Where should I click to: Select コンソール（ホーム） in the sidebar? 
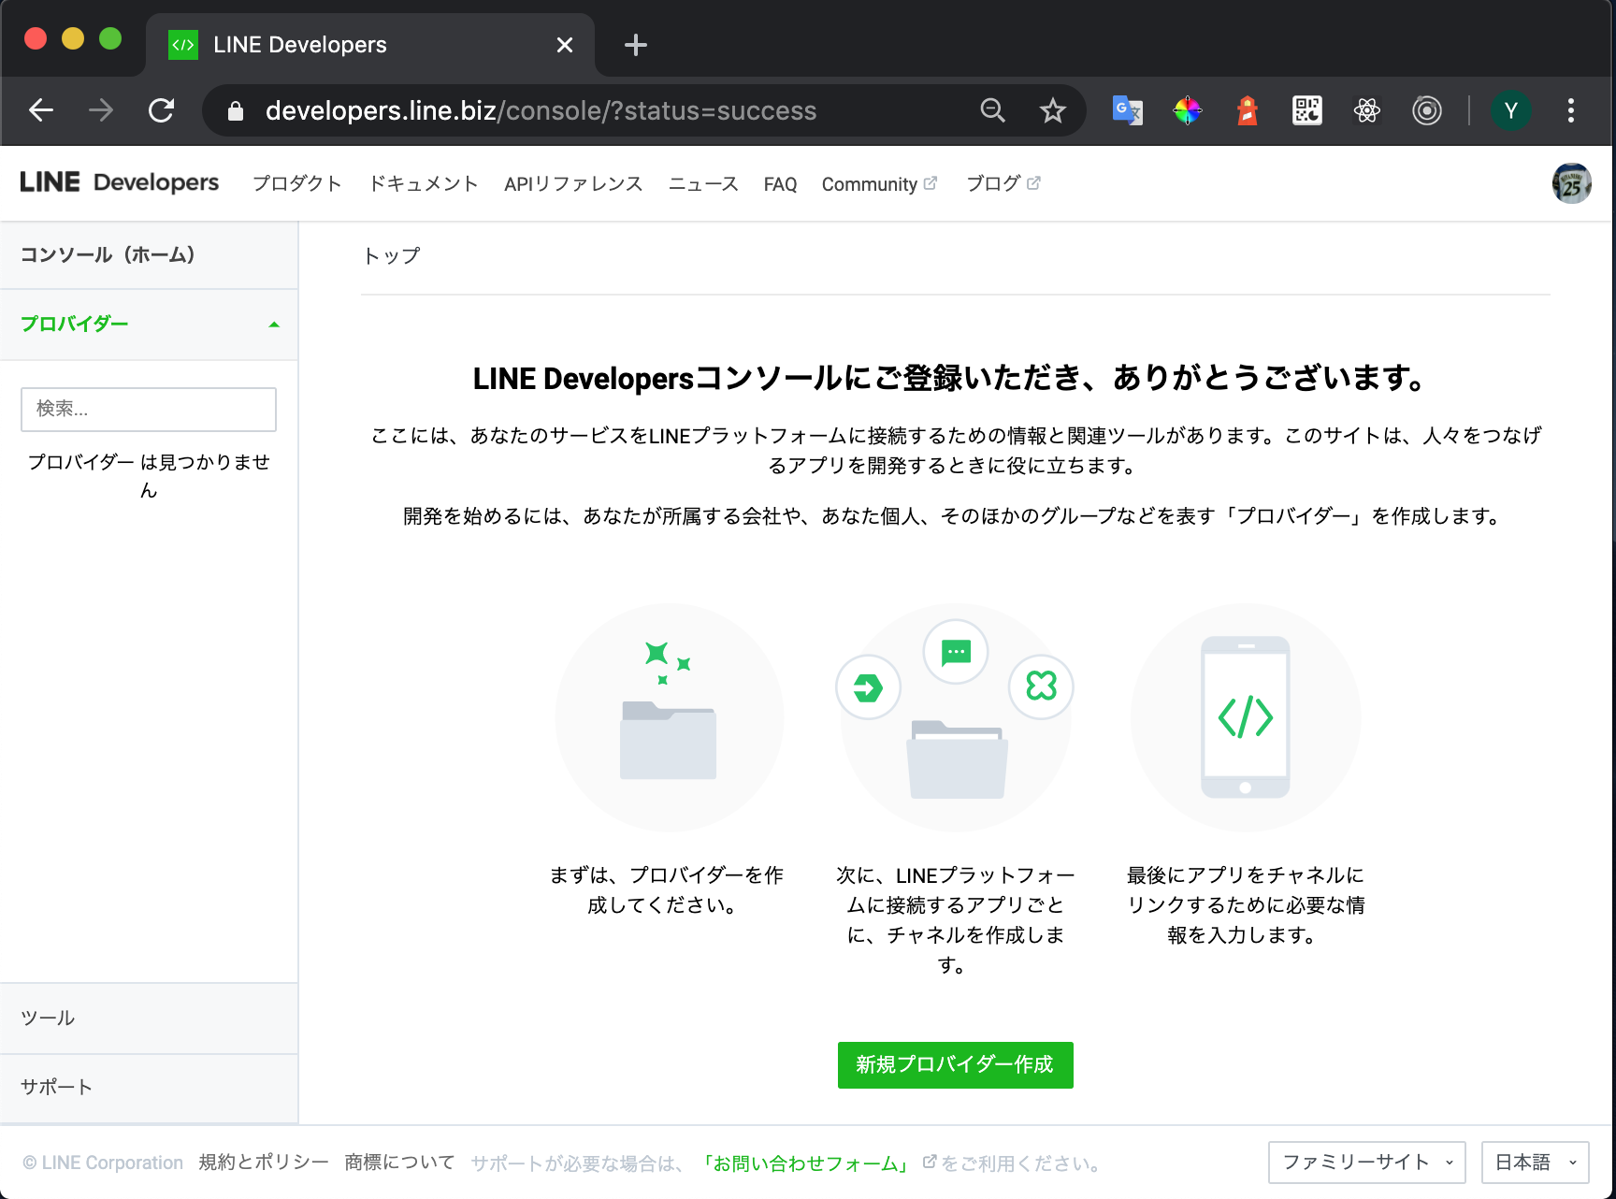coord(149,254)
